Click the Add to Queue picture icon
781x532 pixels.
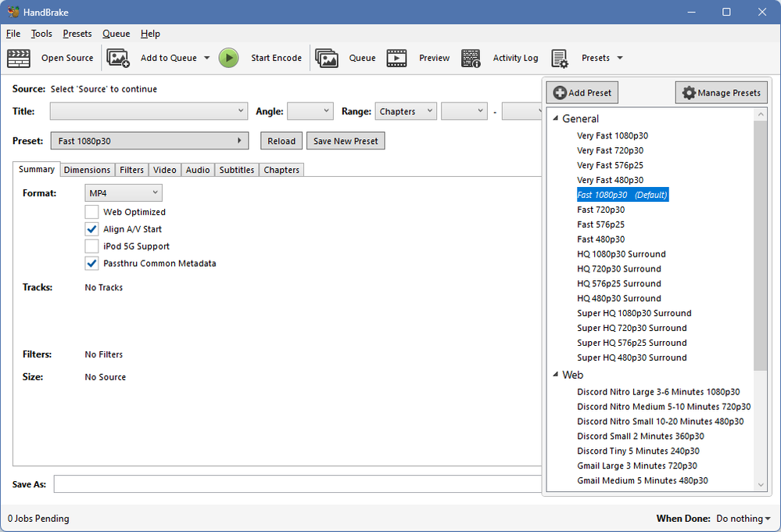pyautogui.click(x=118, y=58)
